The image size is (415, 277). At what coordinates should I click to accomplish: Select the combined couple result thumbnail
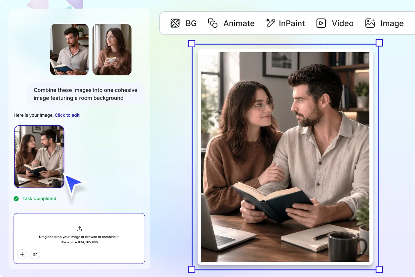point(39,157)
